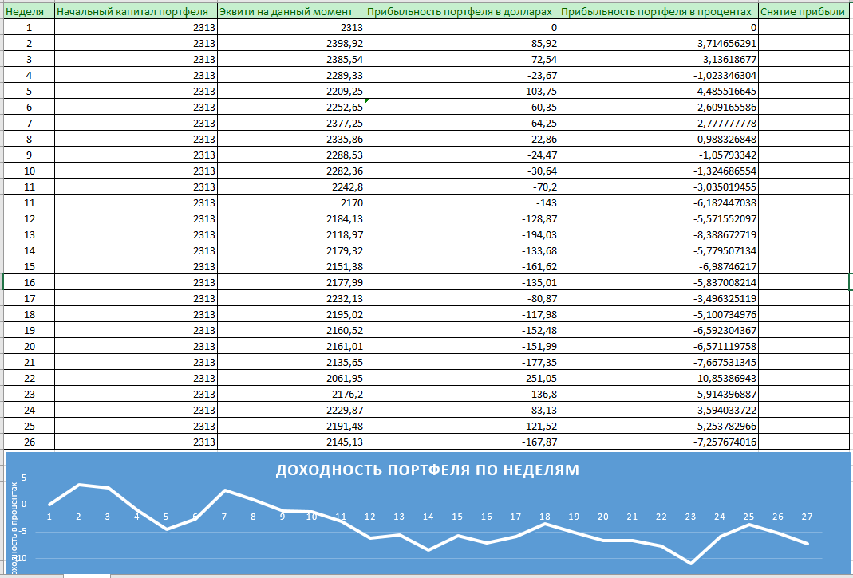
Task: Click the chart's horizontal axis label 14
Action: (428, 517)
